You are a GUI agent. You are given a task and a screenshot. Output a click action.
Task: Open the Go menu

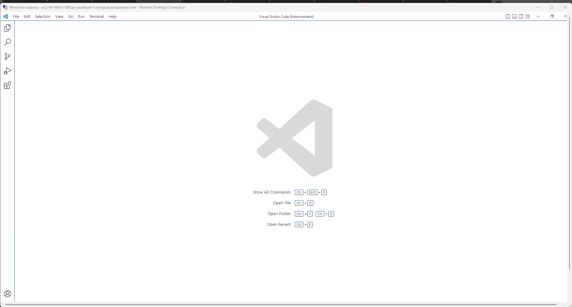pyautogui.click(x=71, y=16)
